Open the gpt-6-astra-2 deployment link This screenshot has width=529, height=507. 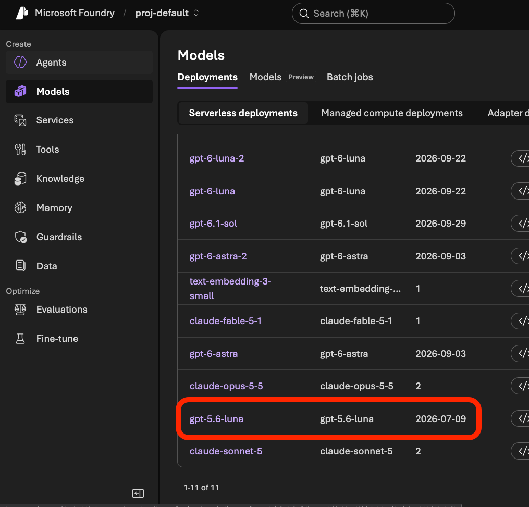pyautogui.click(x=218, y=256)
